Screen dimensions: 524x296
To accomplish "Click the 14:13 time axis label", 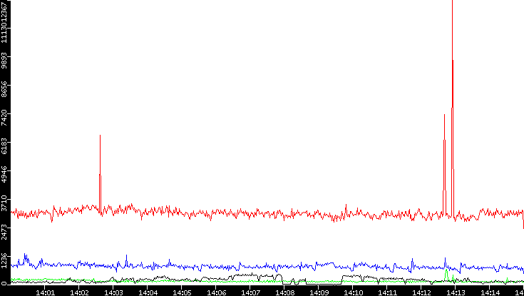I will pyautogui.click(x=455, y=292).
